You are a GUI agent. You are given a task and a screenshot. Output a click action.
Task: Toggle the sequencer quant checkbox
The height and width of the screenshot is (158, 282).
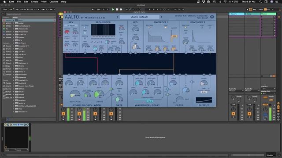click(121, 35)
